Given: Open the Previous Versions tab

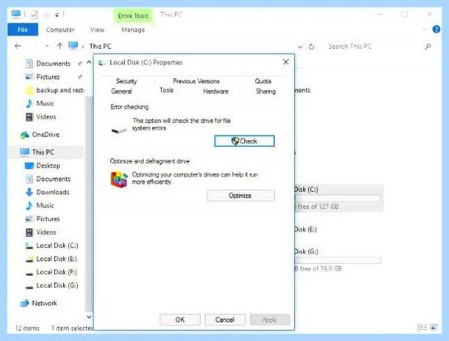Looking at the screenshot, I should [196, 81].
